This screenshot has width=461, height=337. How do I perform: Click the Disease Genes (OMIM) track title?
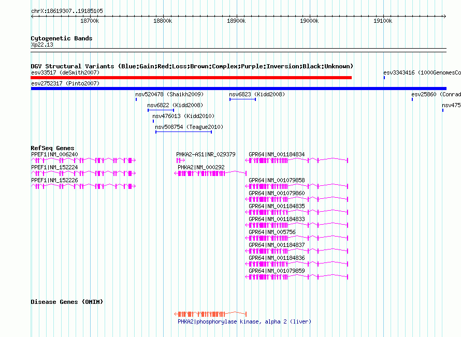point(67,302)
